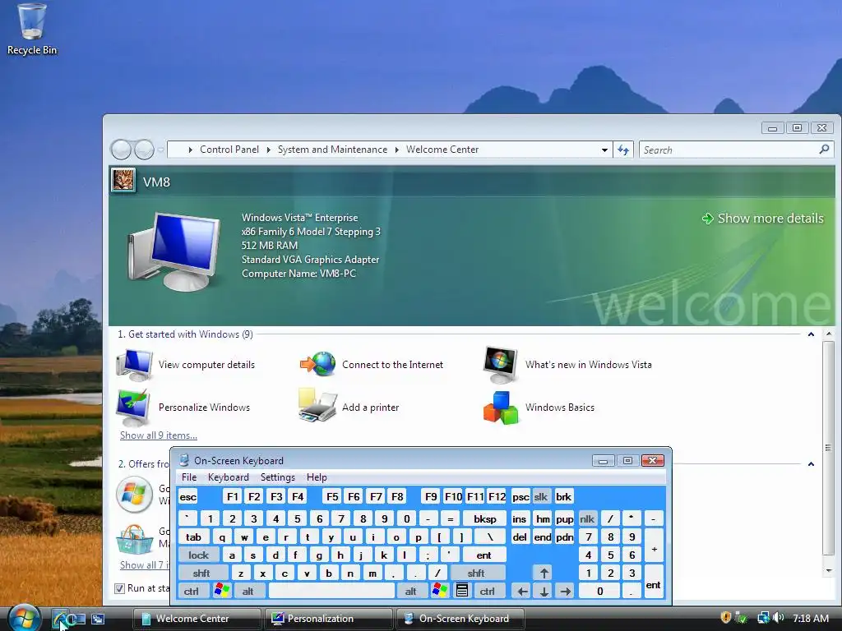Select What's new in Windows Vista icon
The width and height of the screenshot is (842, 631).
coord(501,365)
